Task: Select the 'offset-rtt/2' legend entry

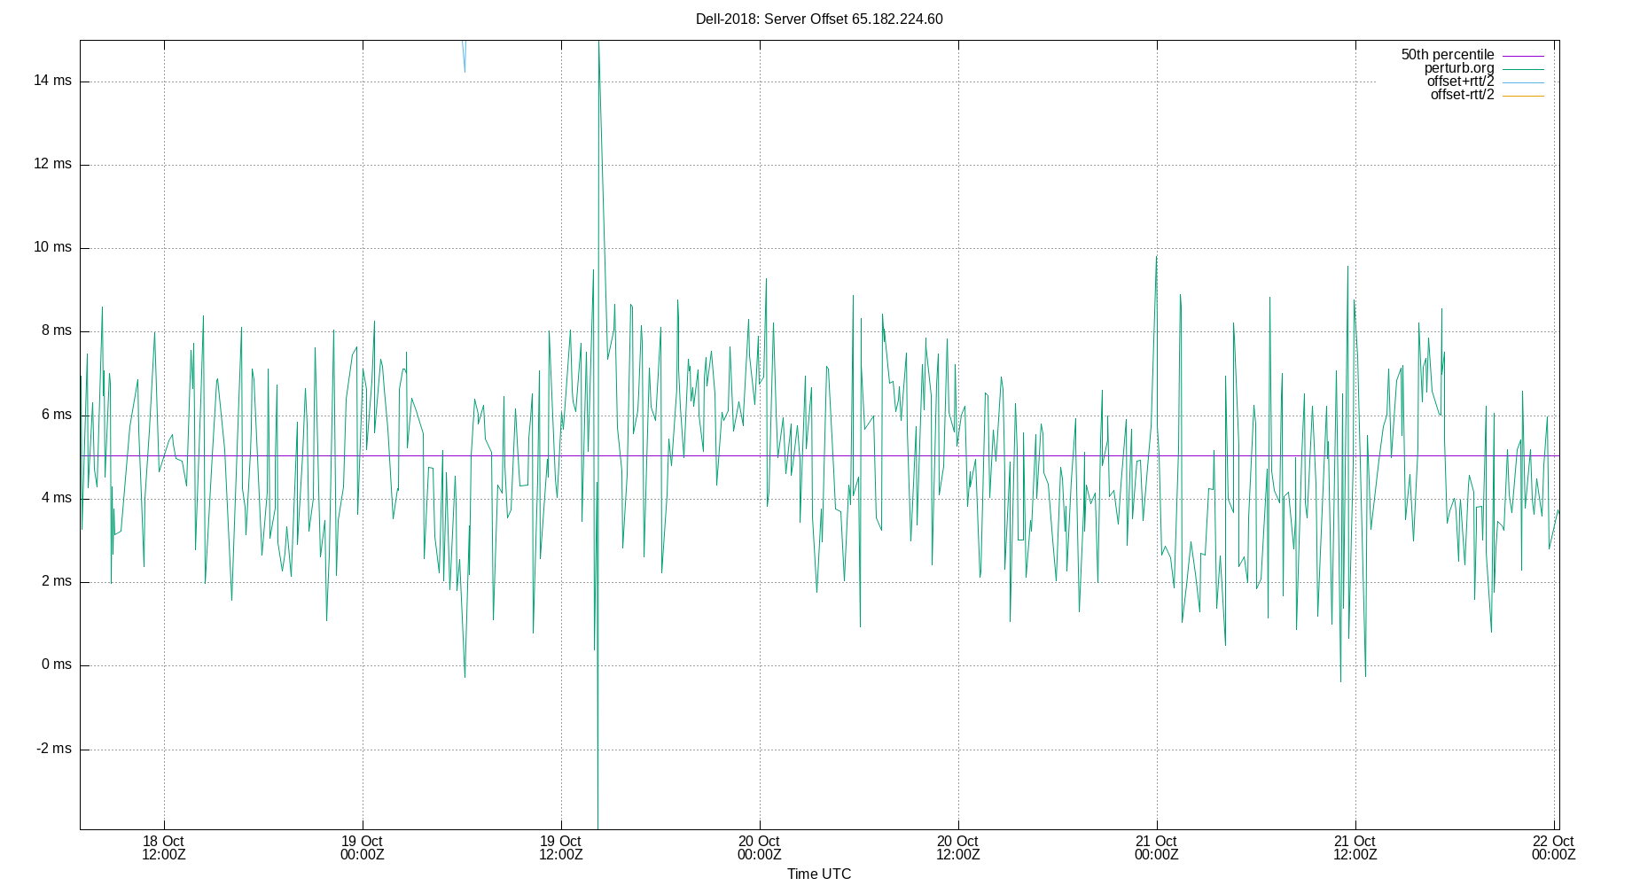Action: click(x=1462, y=95)
